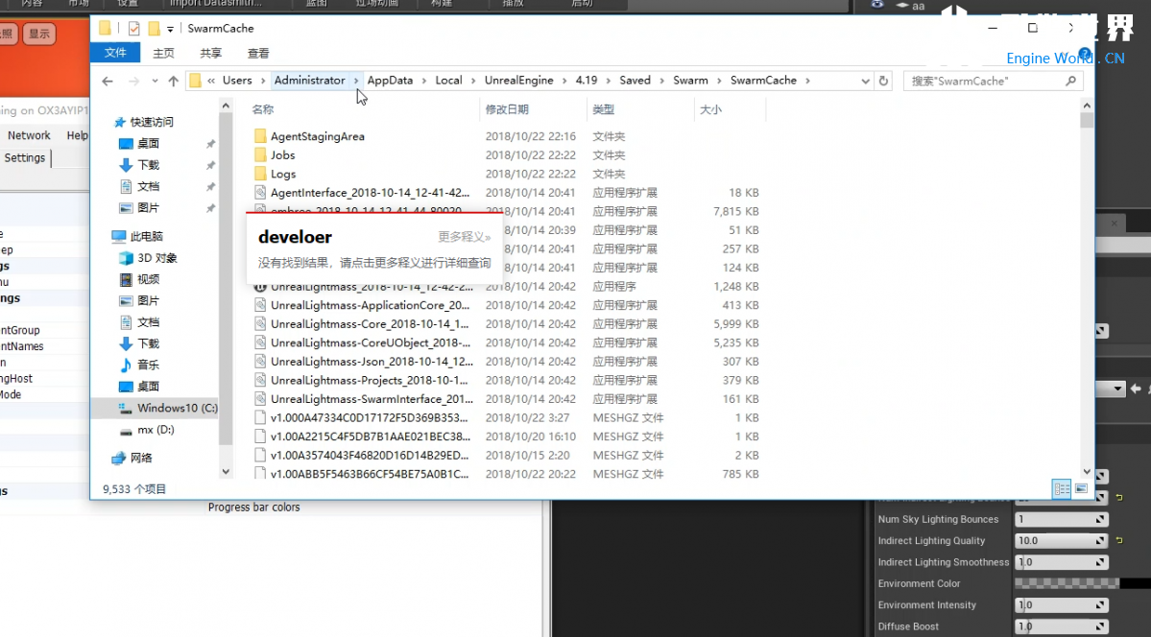Click scroll-down arrow of file list scrollbar
1151x637 pixels.
[1087, 472]
